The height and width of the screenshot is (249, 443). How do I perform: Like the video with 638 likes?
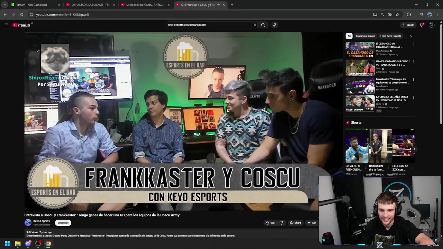[270, 223]
